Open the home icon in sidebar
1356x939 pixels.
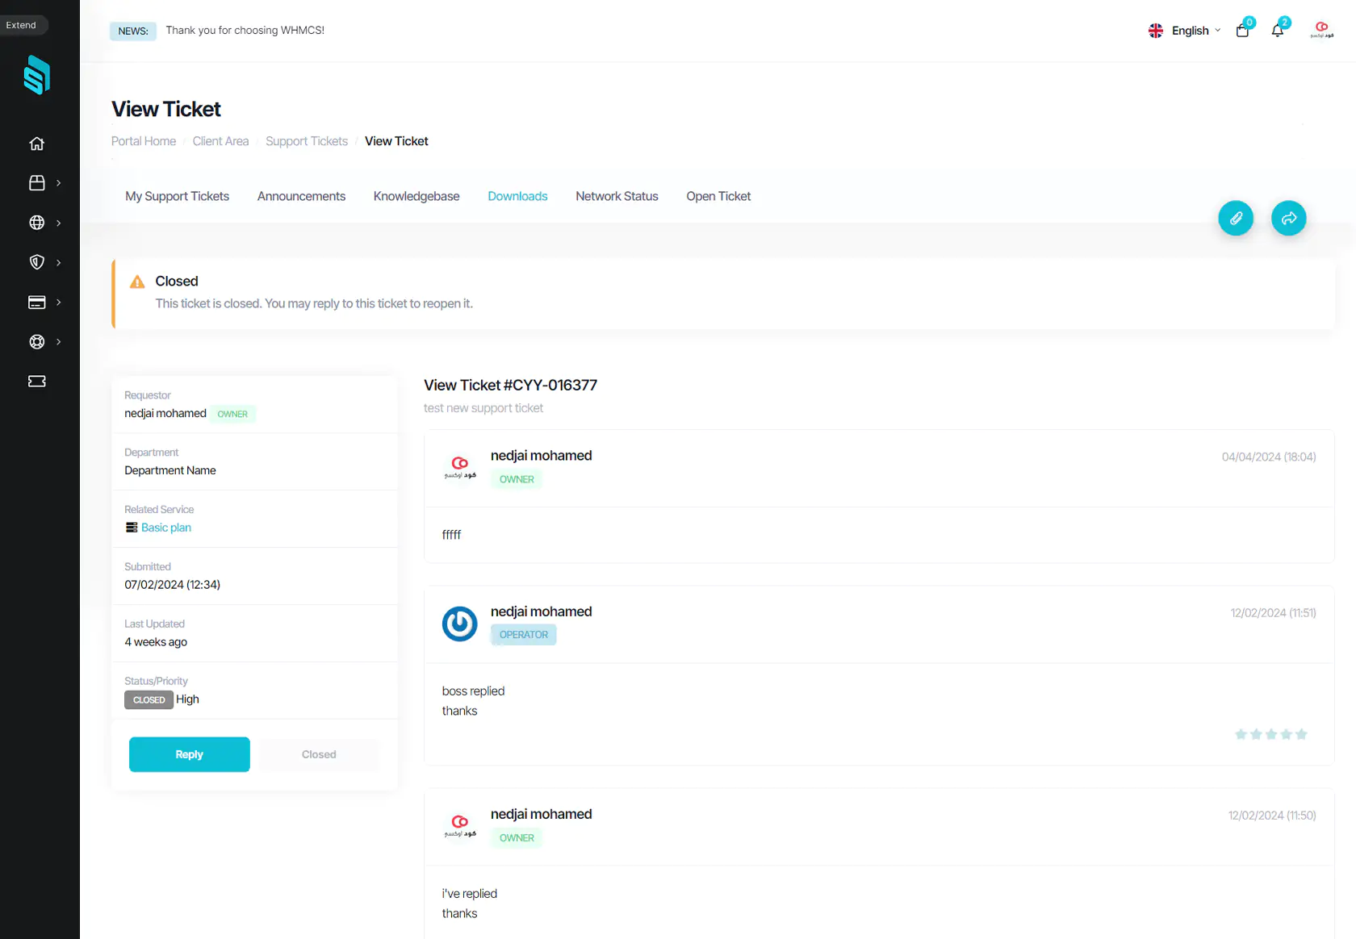coord(37,144)
